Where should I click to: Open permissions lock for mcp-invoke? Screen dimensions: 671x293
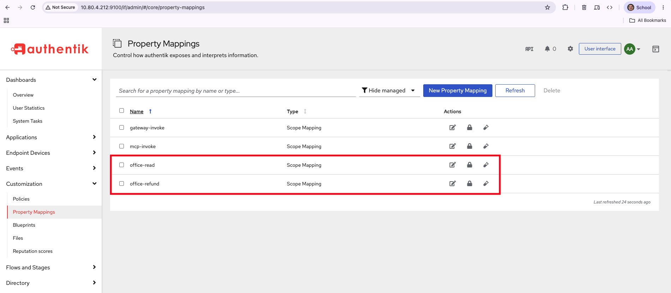(469, 146)
